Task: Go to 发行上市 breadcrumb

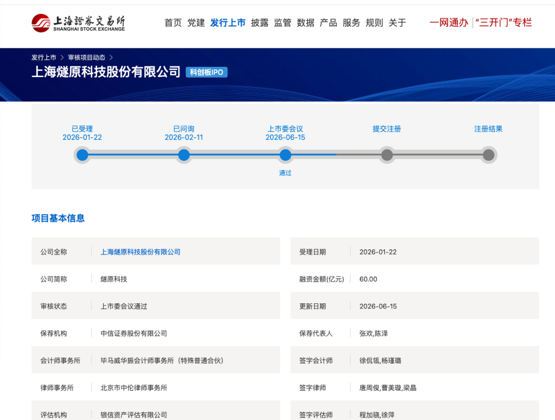Action: pos(44,58)
